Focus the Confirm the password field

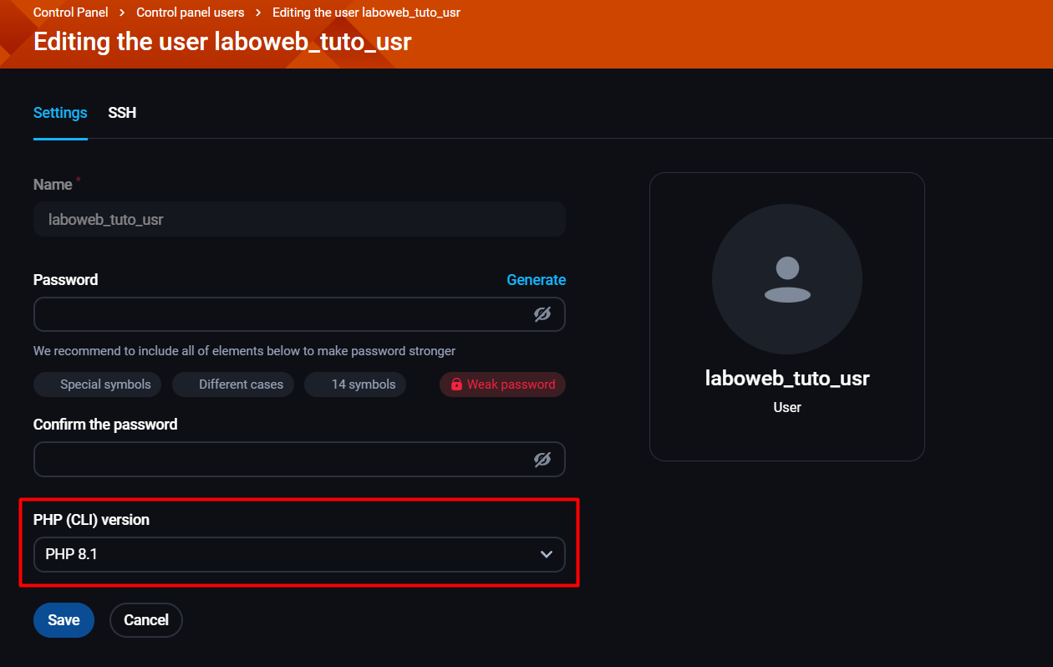299,460
